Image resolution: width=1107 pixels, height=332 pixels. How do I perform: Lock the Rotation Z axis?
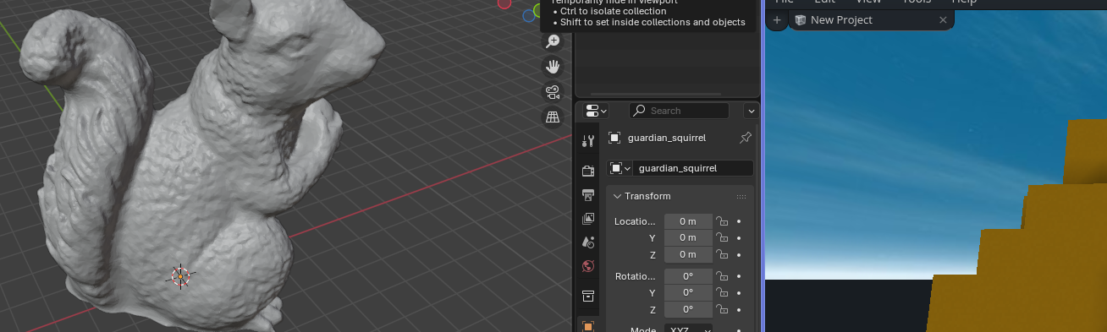pyautogui.click(x=722, y=310)
